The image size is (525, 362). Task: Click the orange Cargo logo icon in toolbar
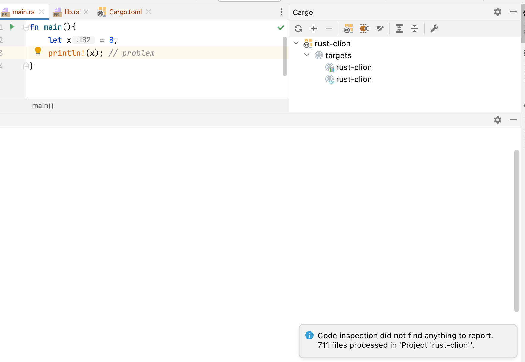click(x=349, y=28)
